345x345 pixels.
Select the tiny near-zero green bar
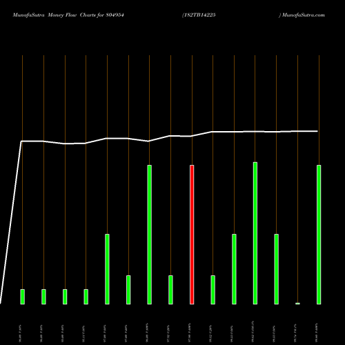coord(297,304)
